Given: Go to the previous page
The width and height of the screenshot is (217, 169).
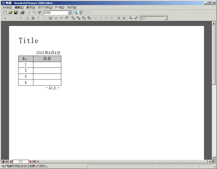Looking at the screenshot, I should click(10, 162).
